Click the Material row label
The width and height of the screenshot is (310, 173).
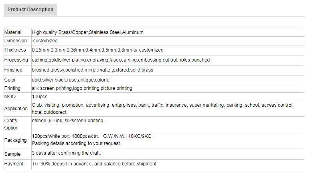[x=13, y=32]
